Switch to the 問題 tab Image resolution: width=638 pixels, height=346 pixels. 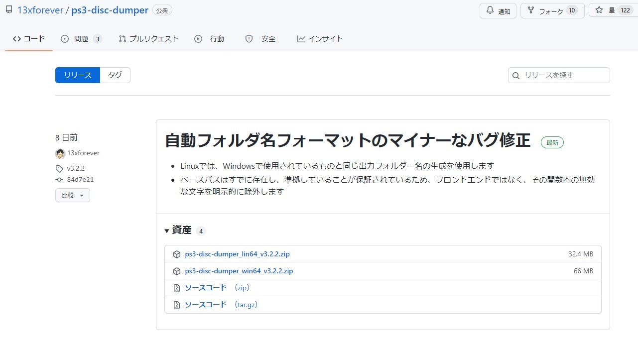tap(82, 39)
